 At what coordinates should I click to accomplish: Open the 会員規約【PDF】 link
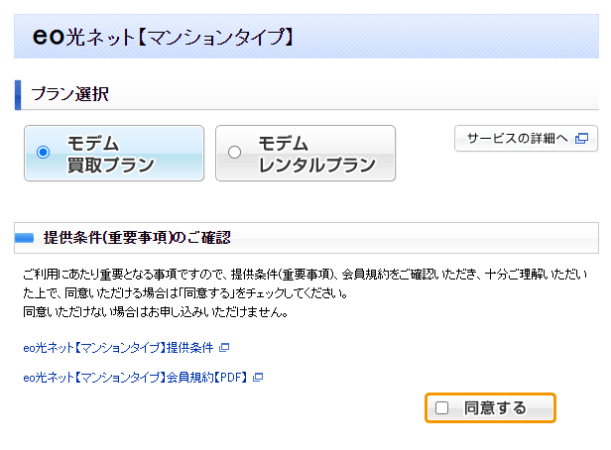tap(135, 377)
